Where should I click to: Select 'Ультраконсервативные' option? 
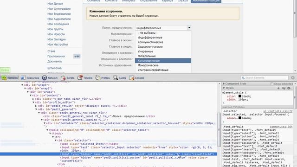click(x=163, y=70)
